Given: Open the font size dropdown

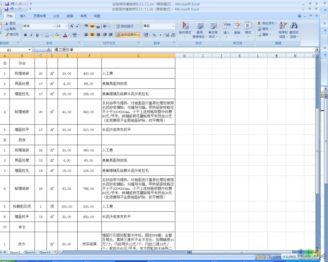Looking at the screenshot, I should click(x=66, y=26).
